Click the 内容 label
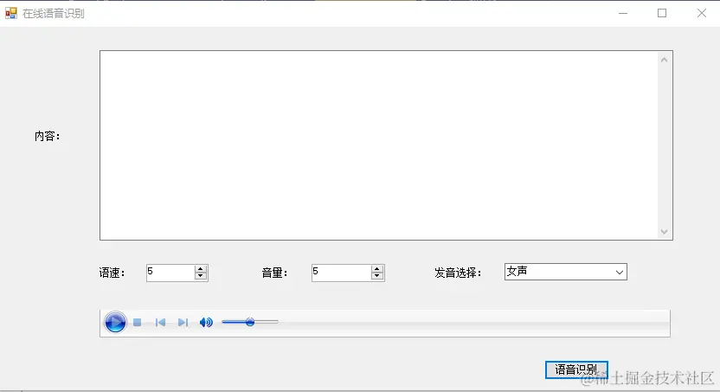 (48, 137)
